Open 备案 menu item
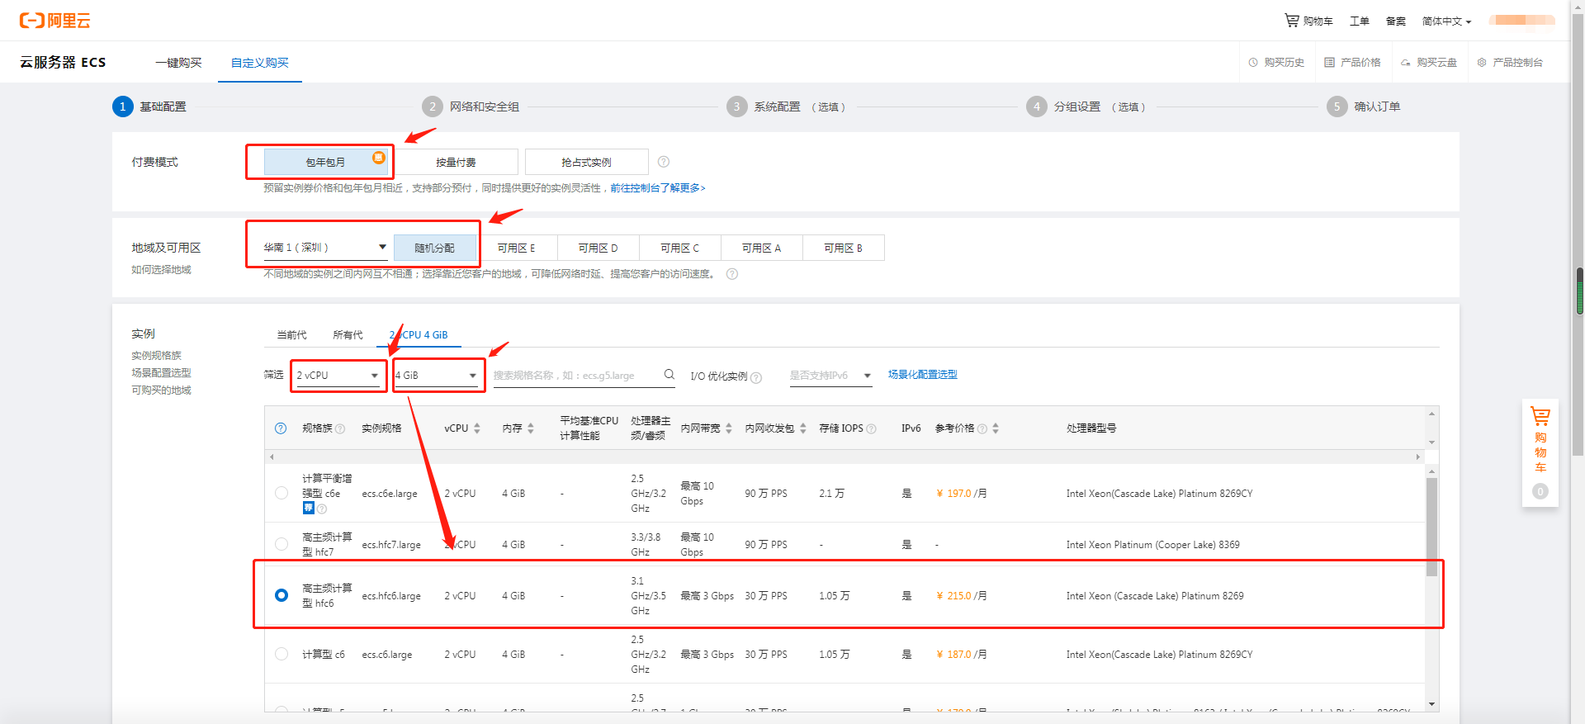1585x724 pixels. click(x=1395, y=21)
